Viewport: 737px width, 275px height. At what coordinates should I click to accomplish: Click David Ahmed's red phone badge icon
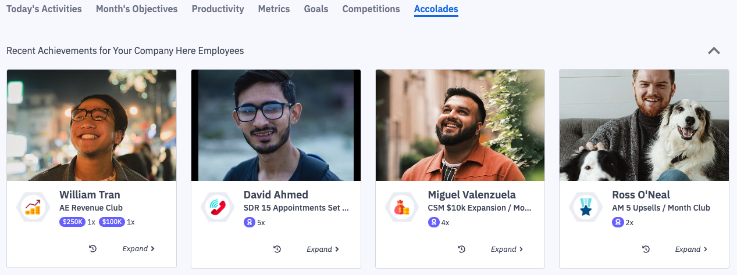click(218, 207)
